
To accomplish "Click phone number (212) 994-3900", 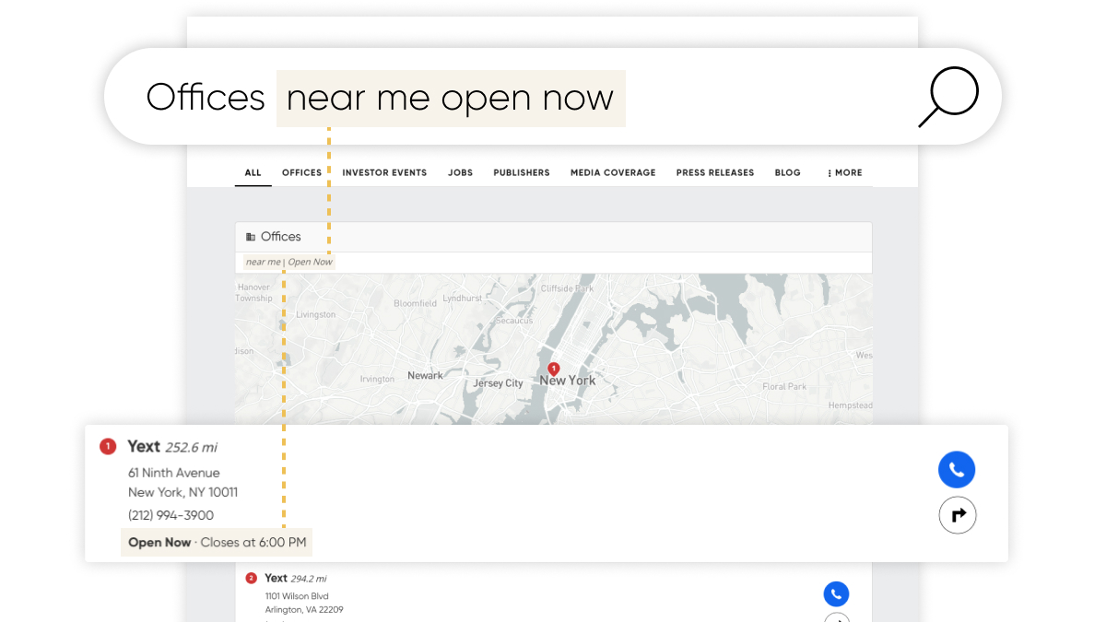I will click(171, 515).
